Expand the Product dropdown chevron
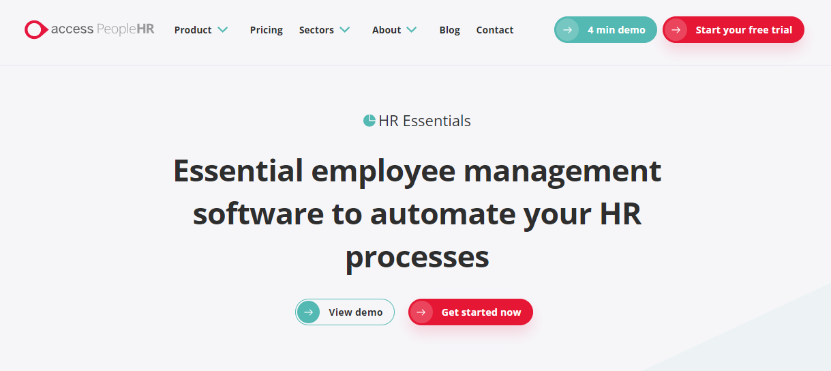The image size is (831, 371). pos(223,30)
